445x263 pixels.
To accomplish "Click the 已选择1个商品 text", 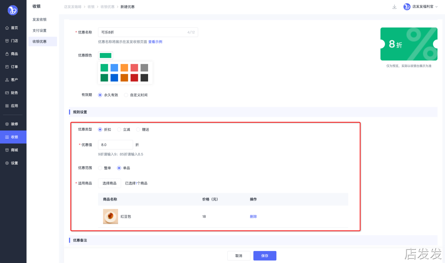I will [x=136, y=183].
